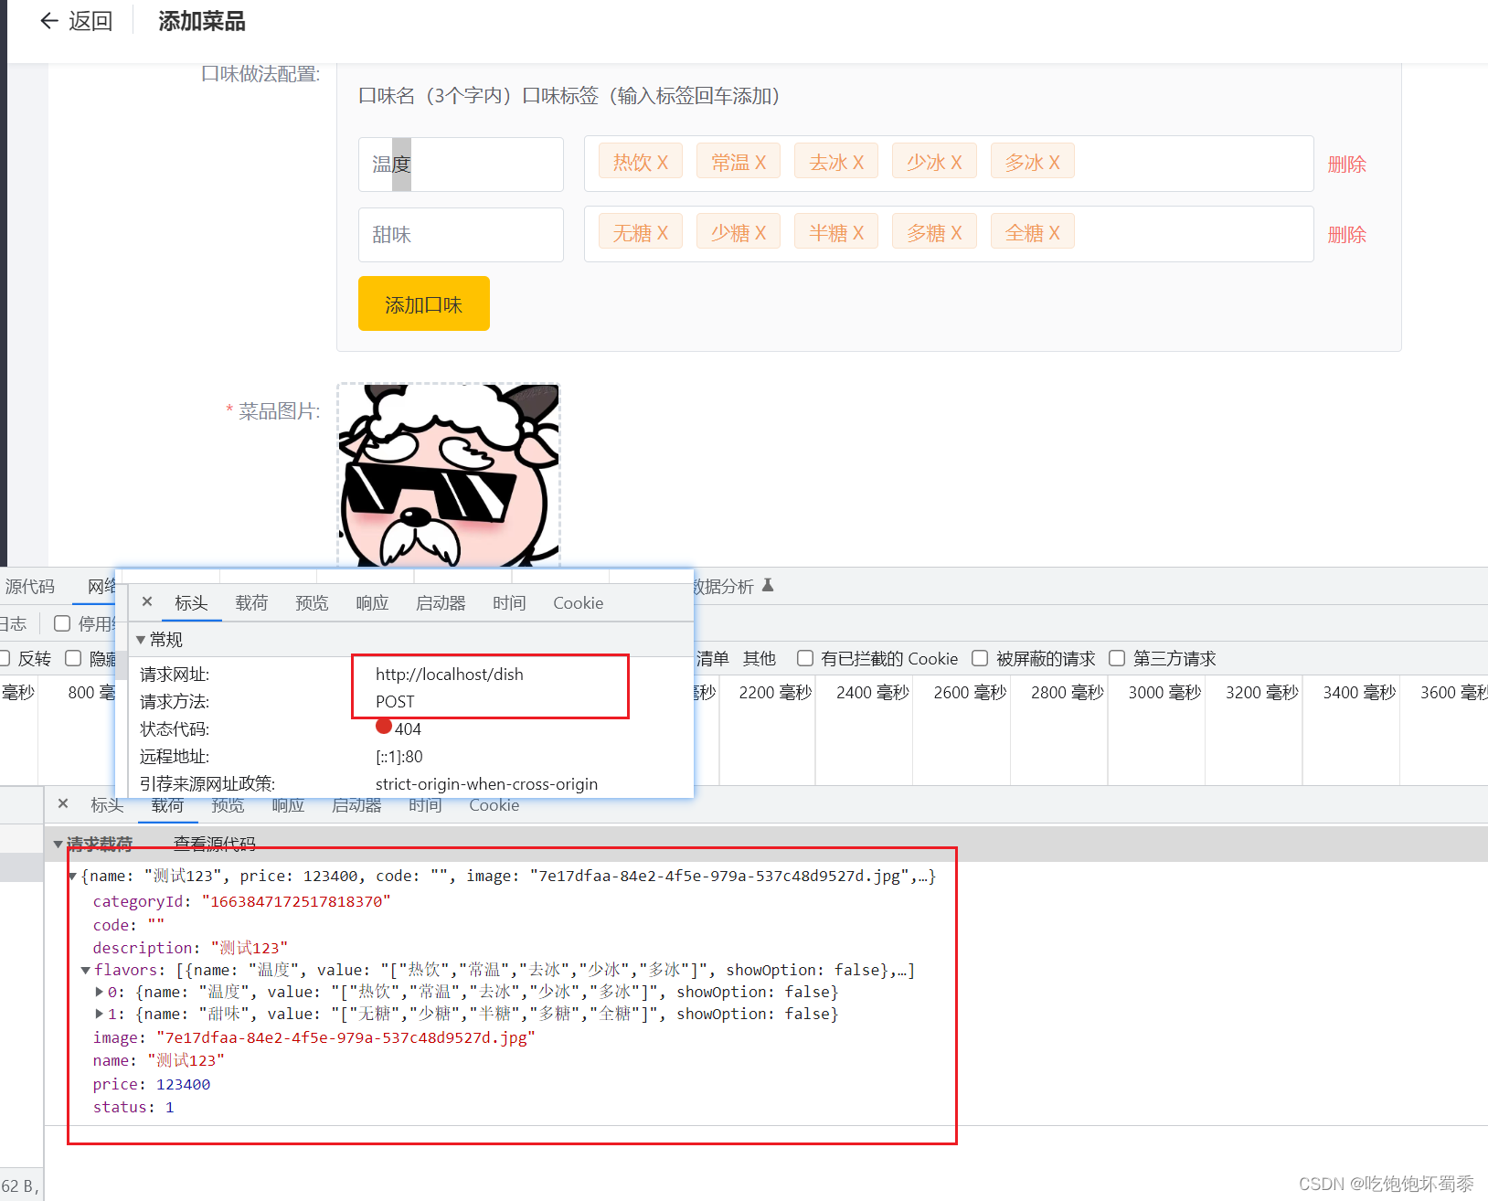Click the flask icon next to 数据分析
The image size is (1488, 1201).
coord(768,585)
